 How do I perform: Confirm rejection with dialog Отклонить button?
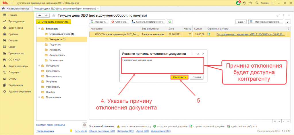179,77
